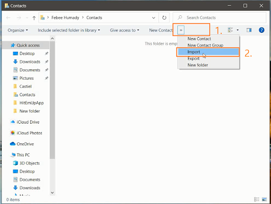The height and width of the screenshot is (204, 271).
Task: Select This PC in navigation pane
Action: pos(23,155)
